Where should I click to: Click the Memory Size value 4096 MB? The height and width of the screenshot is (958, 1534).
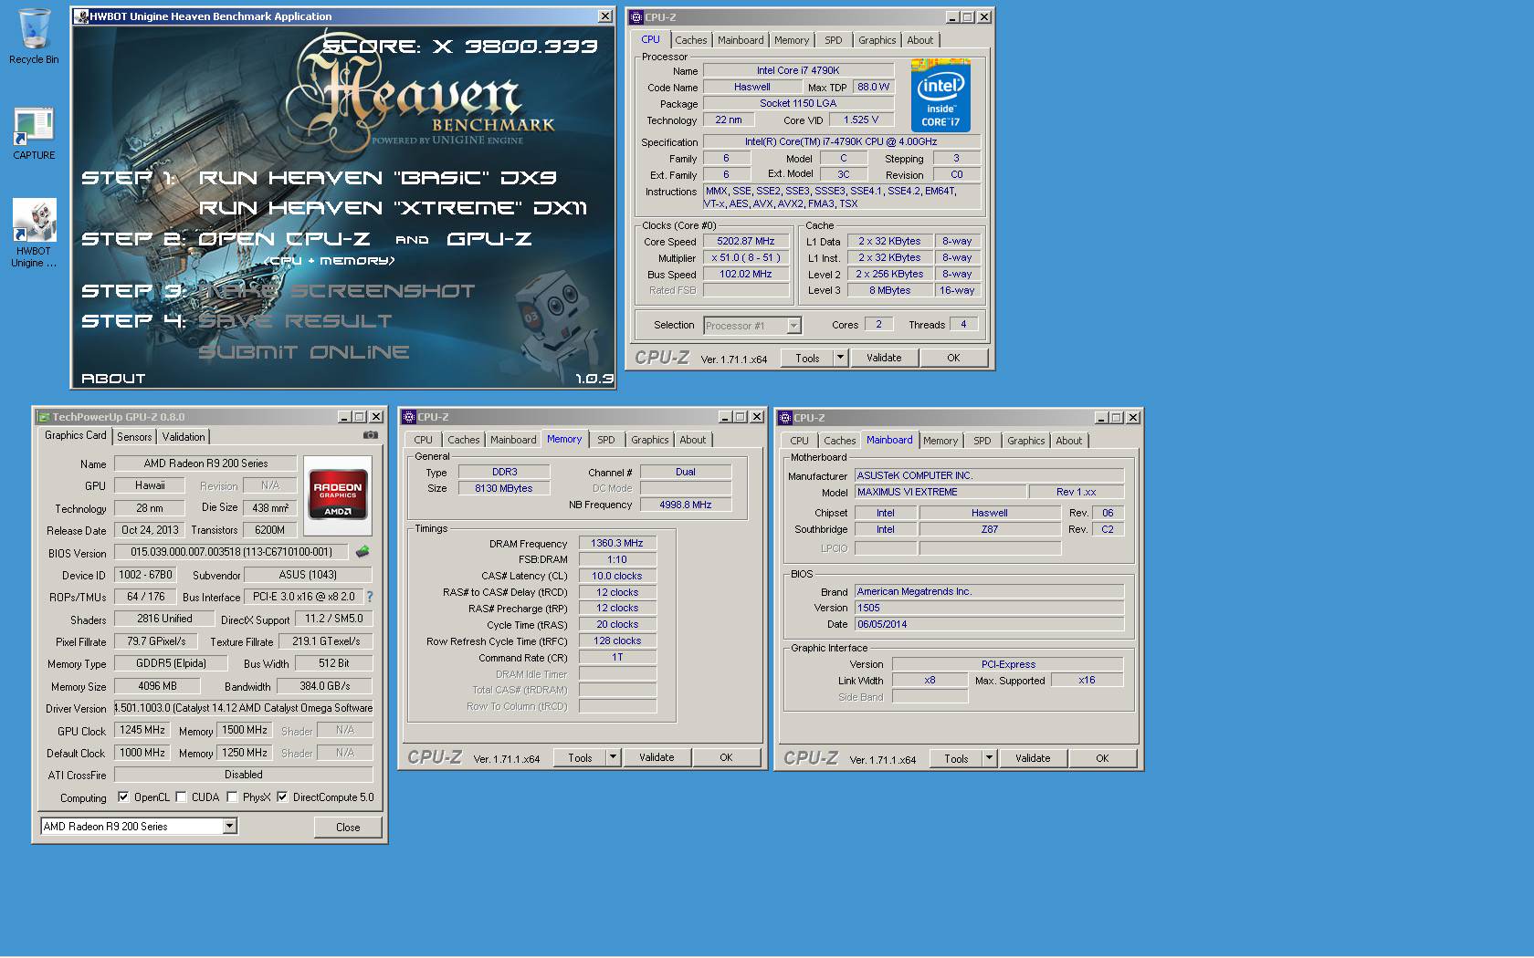pyautogui.click(x=158, y=686)
